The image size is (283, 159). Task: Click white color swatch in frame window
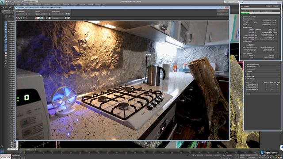(50, 18)
